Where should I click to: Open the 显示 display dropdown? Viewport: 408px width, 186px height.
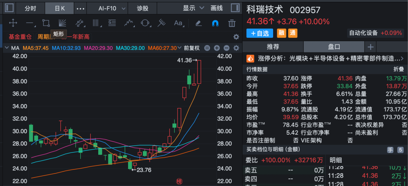click(193, 8)
